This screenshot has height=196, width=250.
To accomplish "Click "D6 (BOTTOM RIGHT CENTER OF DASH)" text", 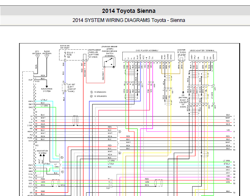I will pos(183,101).
